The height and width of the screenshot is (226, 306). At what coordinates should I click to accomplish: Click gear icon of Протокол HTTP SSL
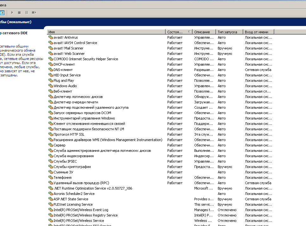(x=51, y=134)
